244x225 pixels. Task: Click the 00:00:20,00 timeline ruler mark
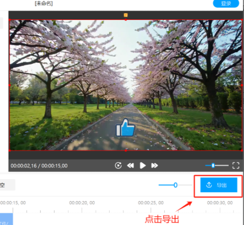[x=82, y=203]
